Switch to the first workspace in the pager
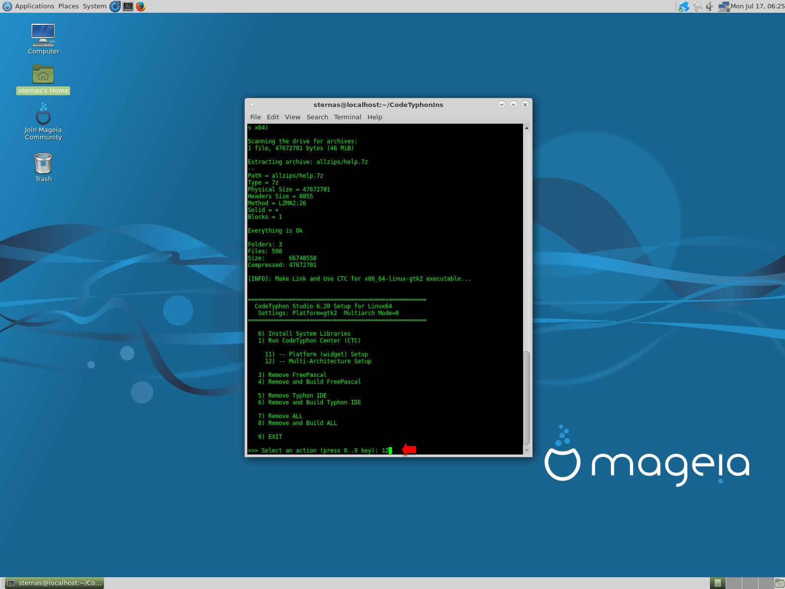785x589 pixels. point(718,583)
